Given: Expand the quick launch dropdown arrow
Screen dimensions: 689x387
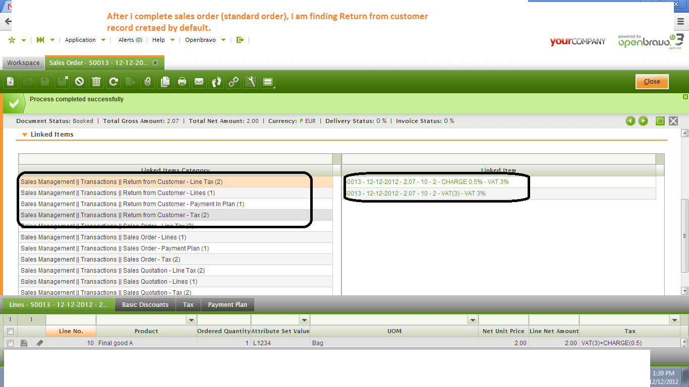Looking at the screenshot, I should [x=52, y=40].
